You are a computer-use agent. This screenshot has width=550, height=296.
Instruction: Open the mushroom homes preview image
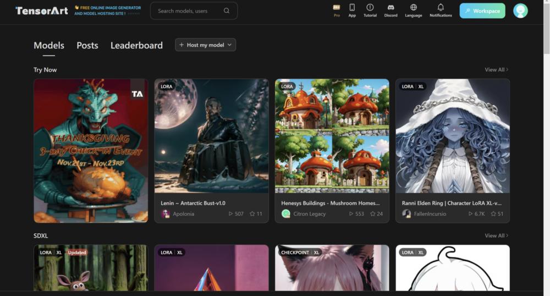pyautogui.click(x=332, y=136)
